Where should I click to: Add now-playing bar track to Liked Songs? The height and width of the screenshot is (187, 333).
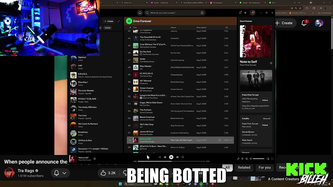point(95,159)
